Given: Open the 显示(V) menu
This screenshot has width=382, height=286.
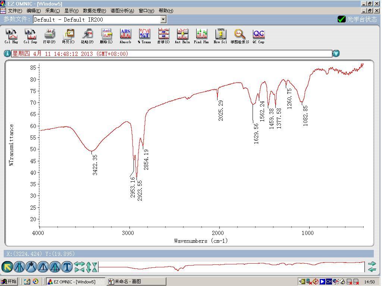Looking at the screenshot, I should [71, 11].
